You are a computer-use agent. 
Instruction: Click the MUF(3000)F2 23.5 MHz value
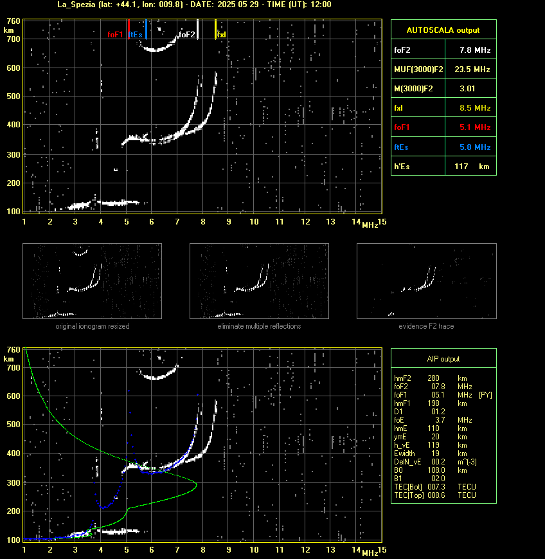[472, 69]
